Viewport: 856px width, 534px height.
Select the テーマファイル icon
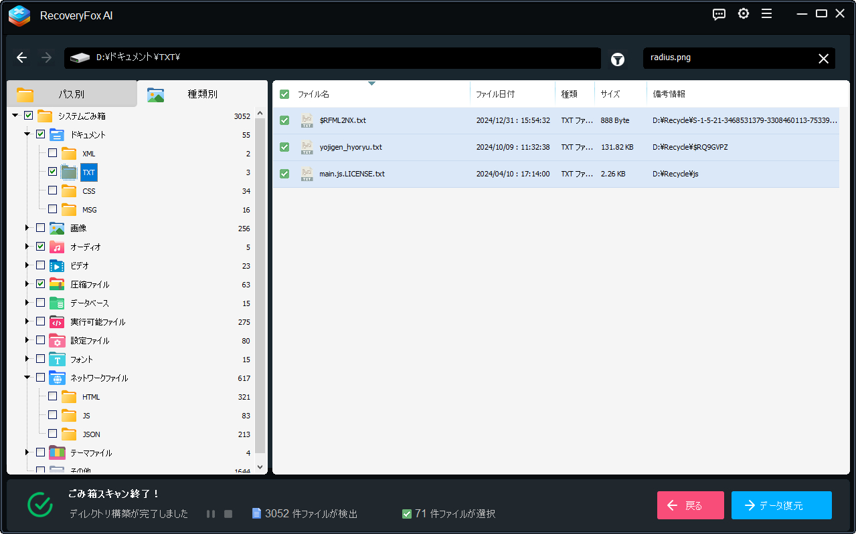(57, 452)
